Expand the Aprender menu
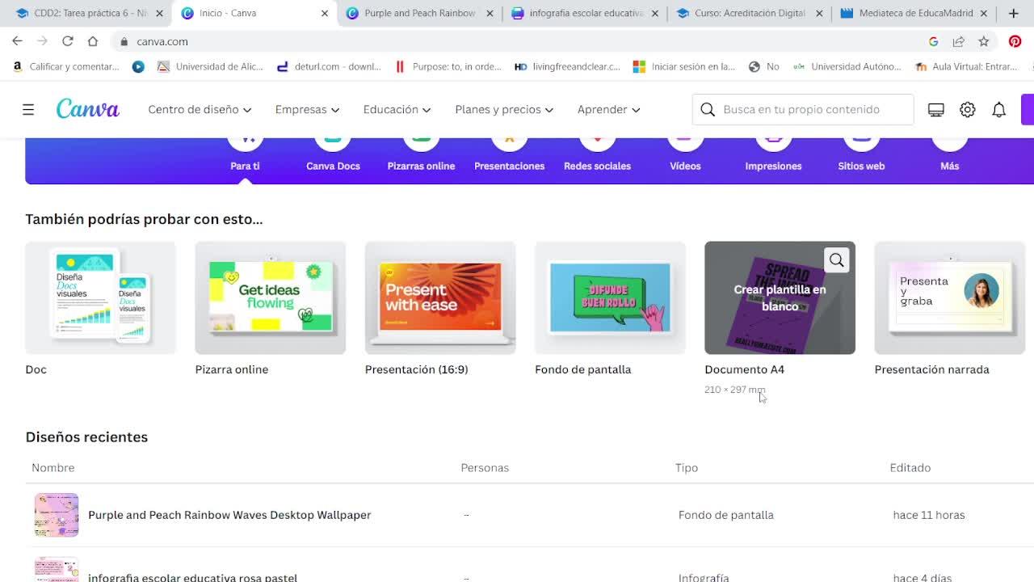This screenshot has height=582, width=1034. pyautogui.click(x=608, y=109)
